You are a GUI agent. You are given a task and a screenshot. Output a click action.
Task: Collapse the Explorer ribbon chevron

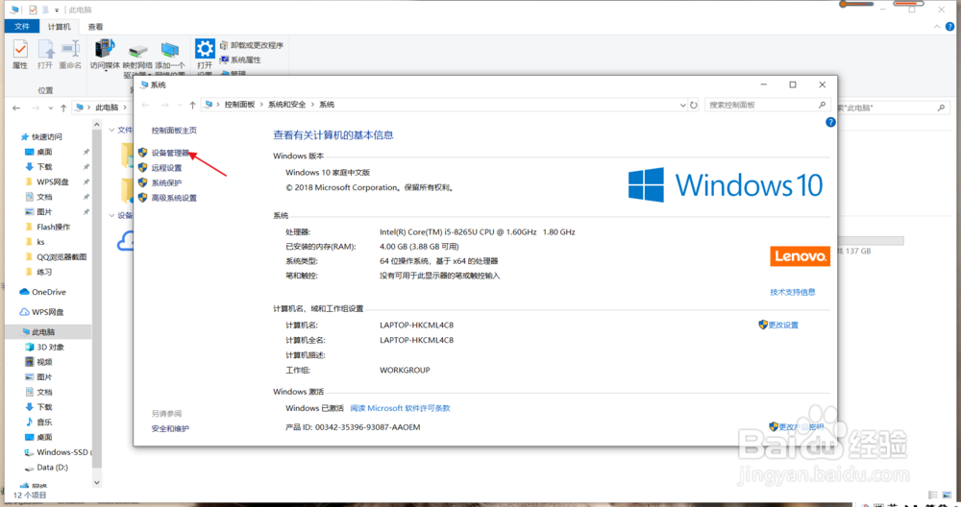(x=936, y=26)
